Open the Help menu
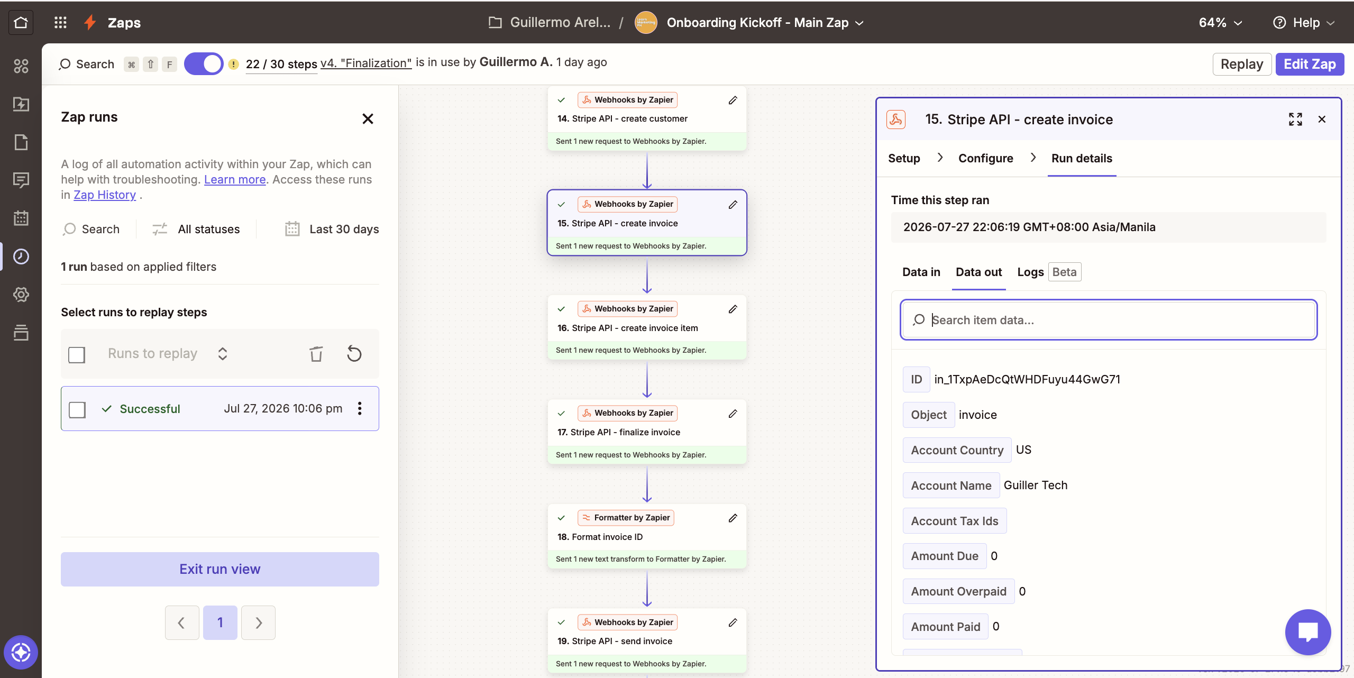This screenshot has height=678, width=1354. pos(1304,22)
